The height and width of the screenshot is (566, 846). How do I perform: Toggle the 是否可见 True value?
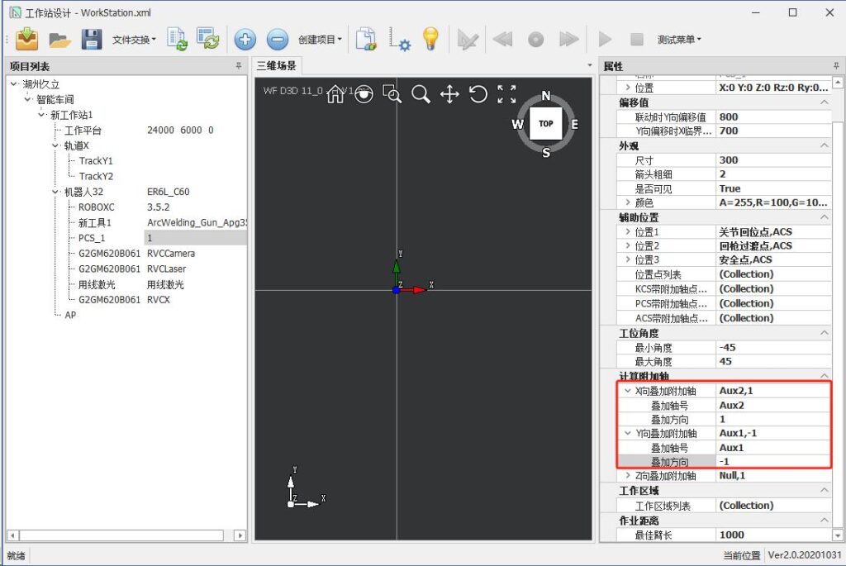pos(772,188)
